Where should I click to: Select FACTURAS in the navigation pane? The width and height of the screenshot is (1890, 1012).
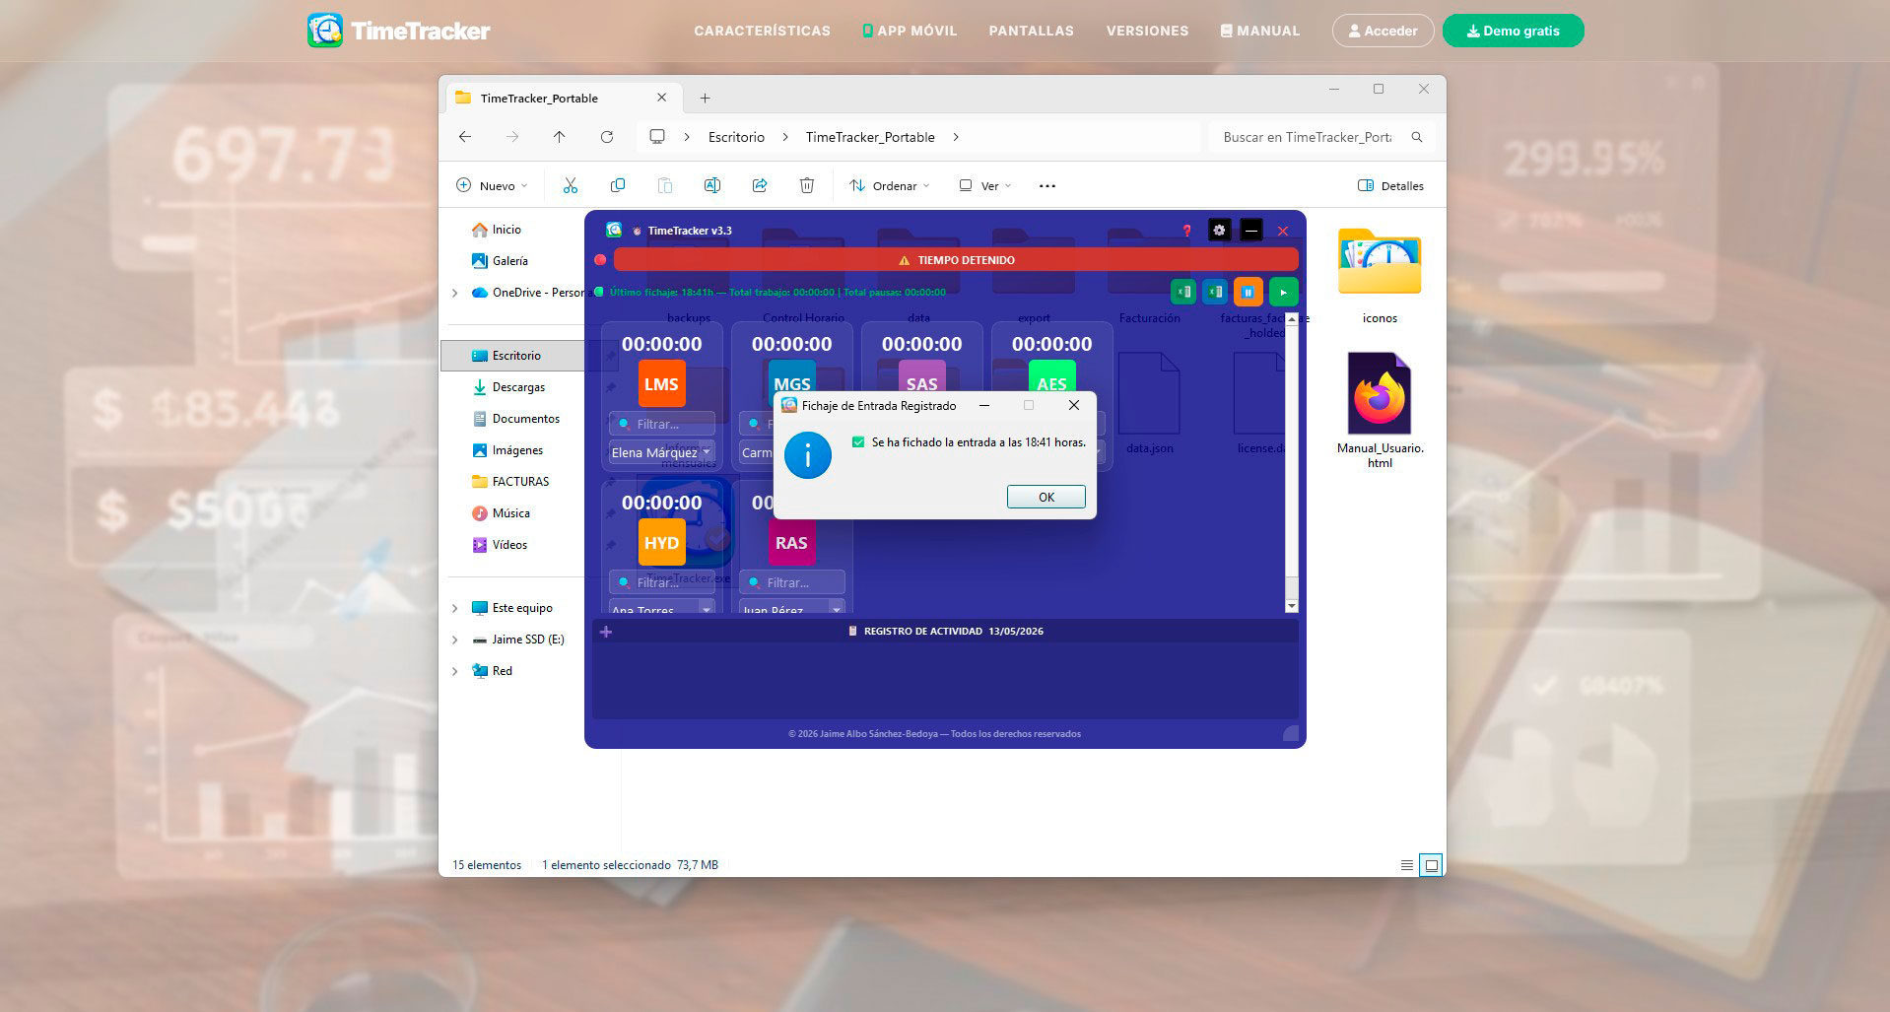click(x=520, y=482)
